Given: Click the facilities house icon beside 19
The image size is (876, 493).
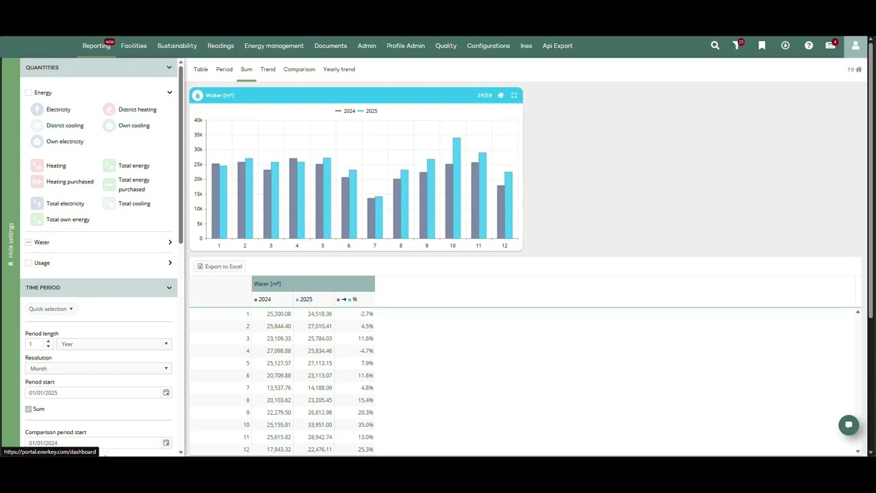Looking at the screenshot, I should point(859,69).
